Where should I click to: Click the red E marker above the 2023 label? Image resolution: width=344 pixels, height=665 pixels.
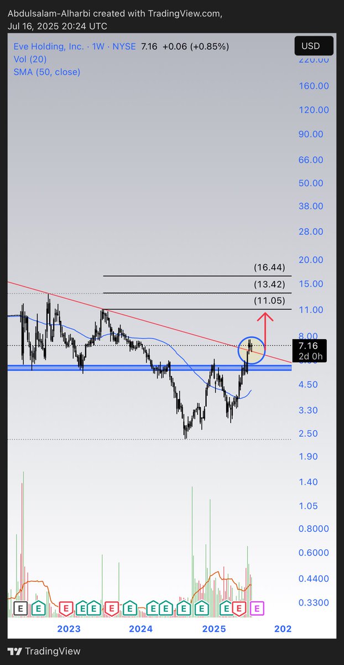(x=66, y=608)
